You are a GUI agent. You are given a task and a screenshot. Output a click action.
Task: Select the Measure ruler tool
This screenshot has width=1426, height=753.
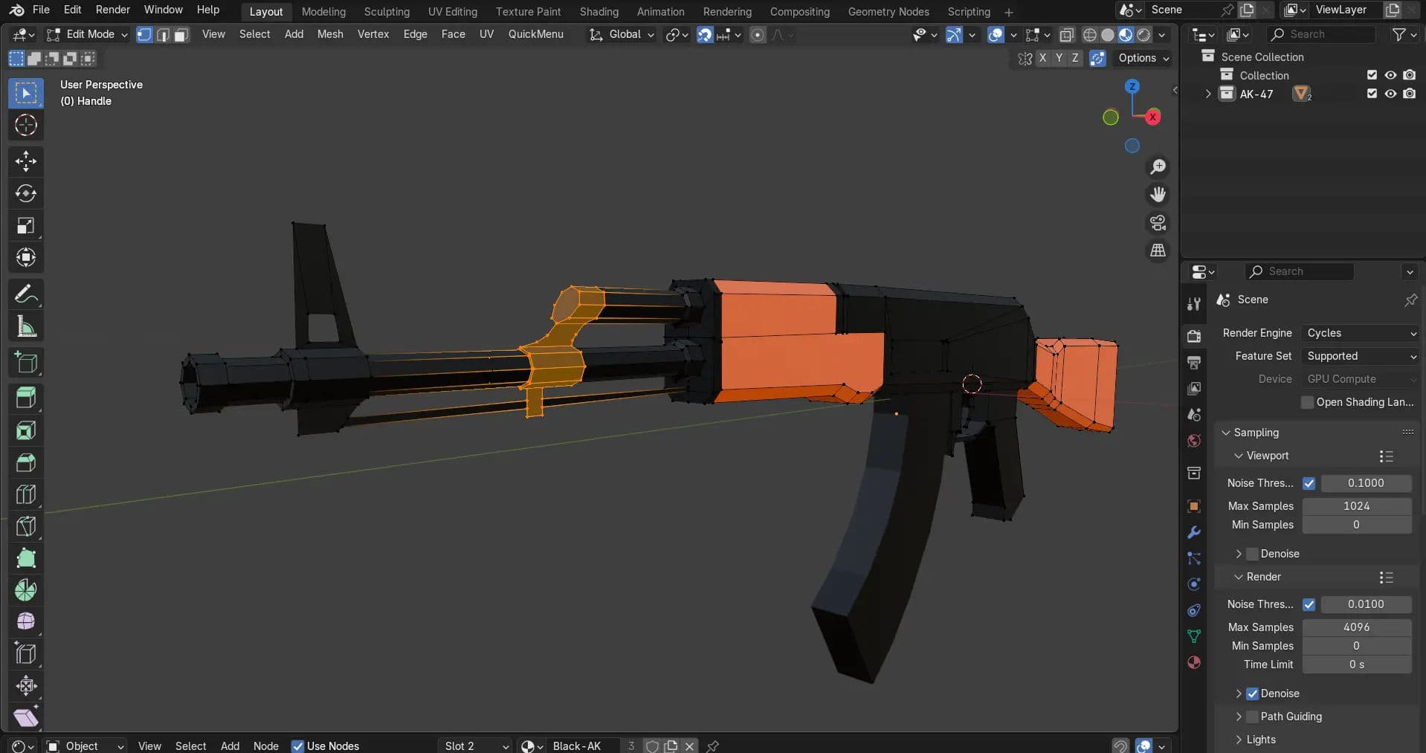tap(26, 327)
